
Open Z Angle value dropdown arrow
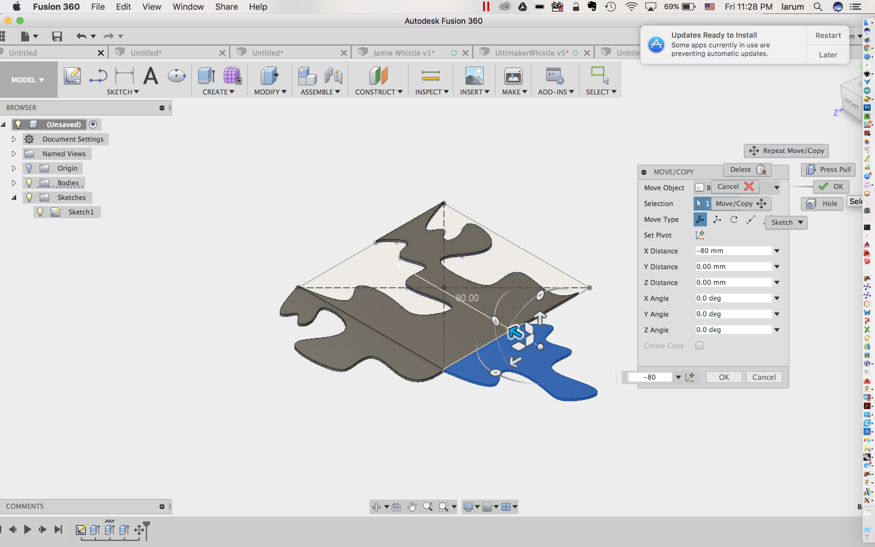coord(777,330)
